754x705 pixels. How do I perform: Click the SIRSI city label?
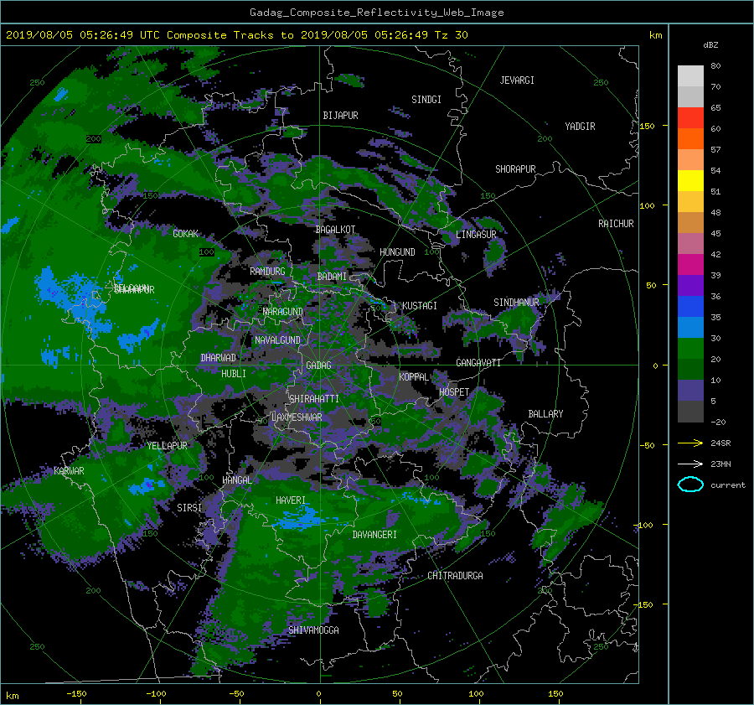click(x=189, y=508)
